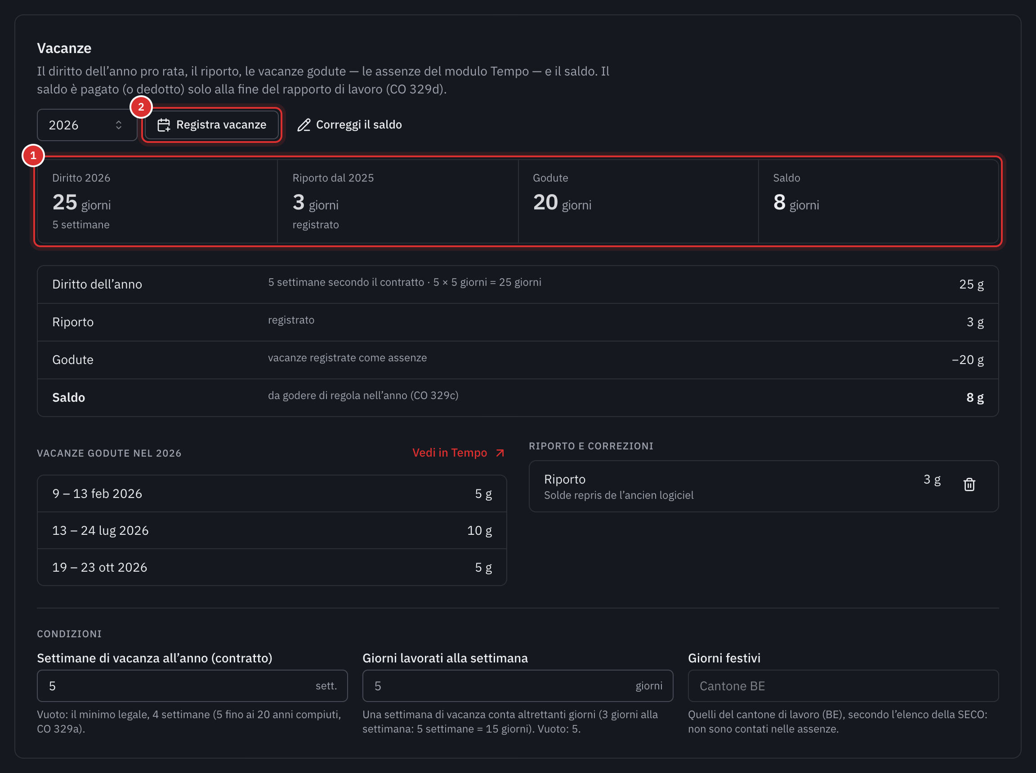Focus the Settimane di vacanza all'anno field
The width and height of the screenshot is (1036, 773).
click(192, 686)
